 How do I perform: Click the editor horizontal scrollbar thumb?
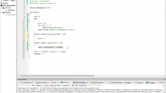[x=57, y=76]
